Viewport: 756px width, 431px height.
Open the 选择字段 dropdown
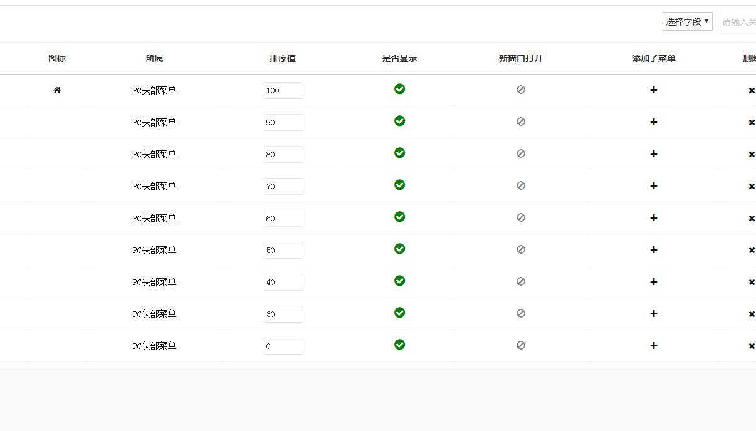pyautogui.click(x=687, y=22)
